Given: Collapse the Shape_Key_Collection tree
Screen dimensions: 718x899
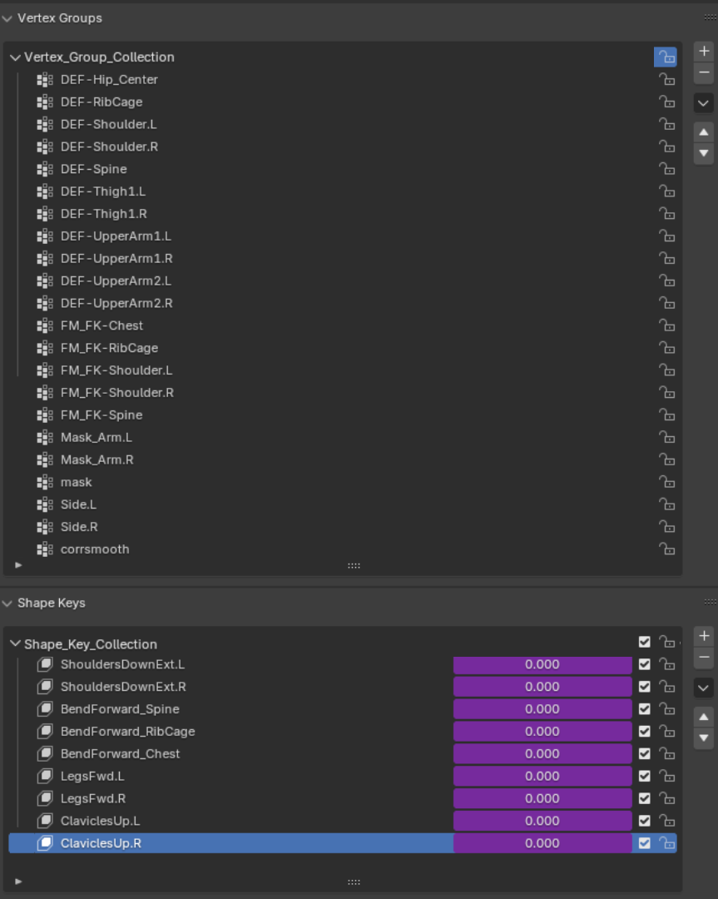Looking at the screenshot, I should point(16,643).
